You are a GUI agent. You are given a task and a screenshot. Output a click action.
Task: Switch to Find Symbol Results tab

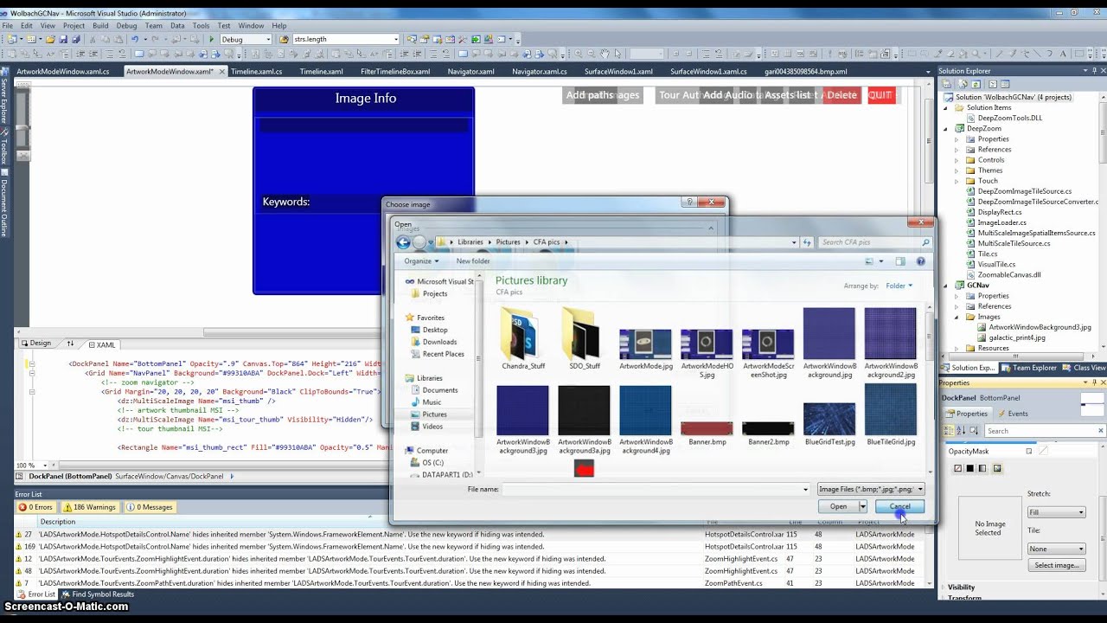tap(97, 594)
